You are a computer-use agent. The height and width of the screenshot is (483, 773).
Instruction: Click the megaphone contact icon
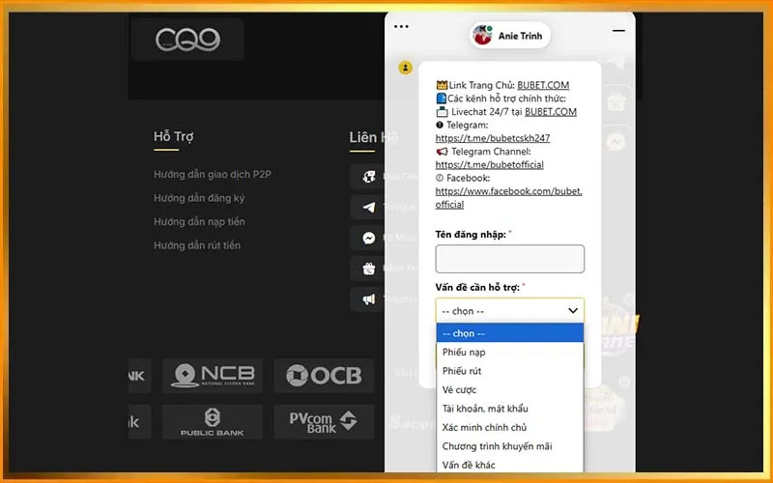pyautogui.click(x=369, y=299)
